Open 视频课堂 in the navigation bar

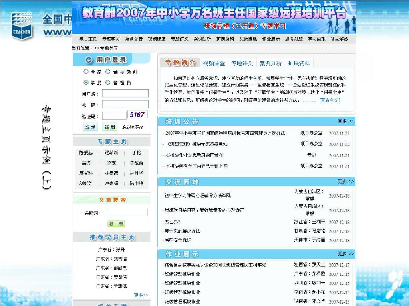[x=157, y=39]
